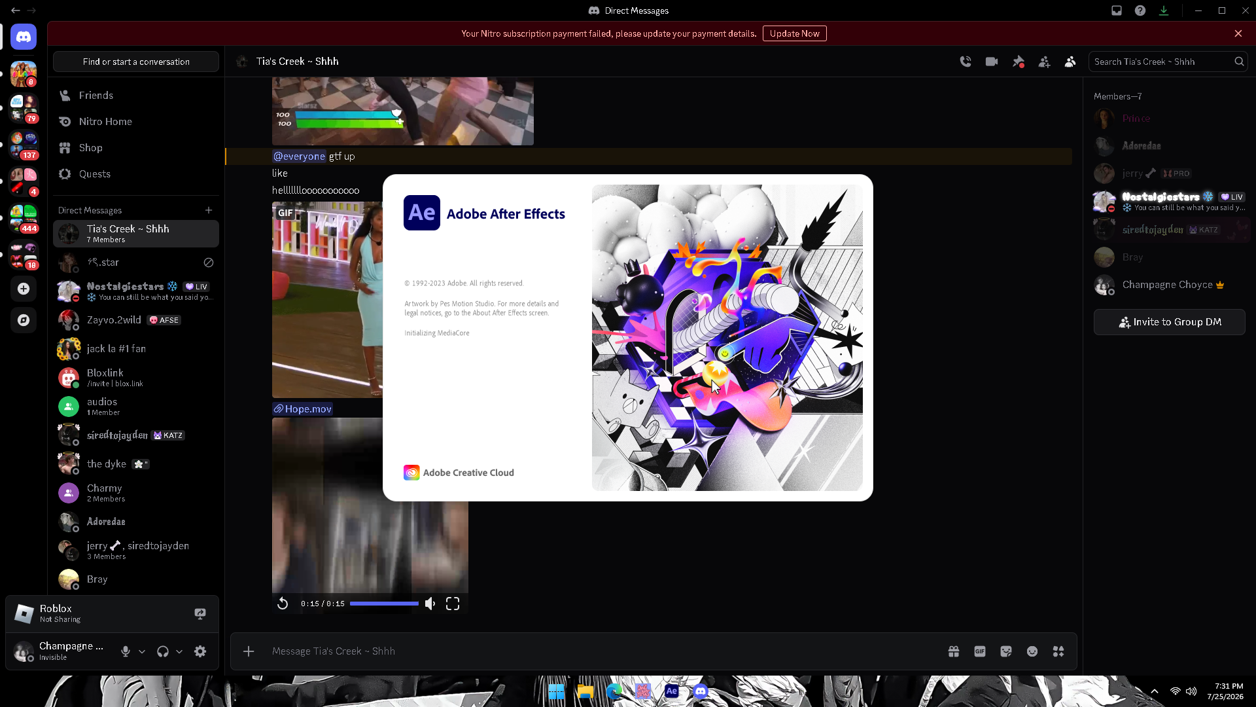Open Windows Start menu on taskbar
Screen dimensions: 1256x707
[x=556, y=691]
